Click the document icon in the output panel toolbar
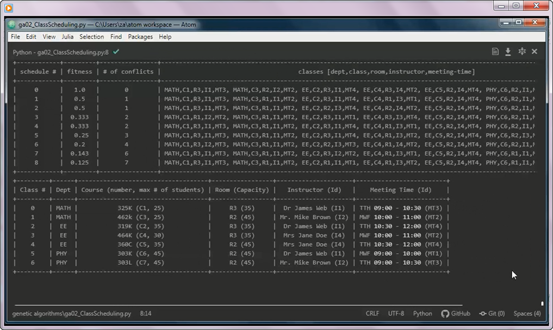This screenshot has width=553, height=330. pos(496,51)
